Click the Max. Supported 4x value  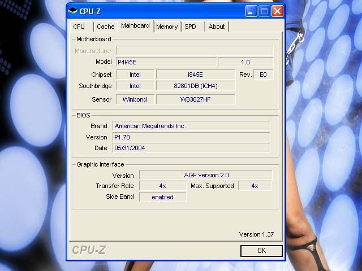point(255,186)
